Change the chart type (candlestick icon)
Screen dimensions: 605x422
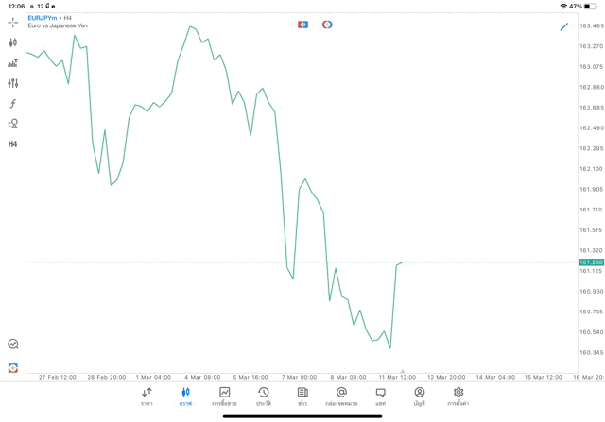12,42
